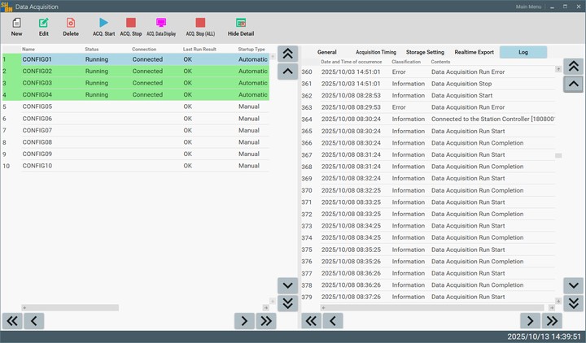Jump to top of configuration list
The image size is (586, 343).
click(x=287, y=54)
